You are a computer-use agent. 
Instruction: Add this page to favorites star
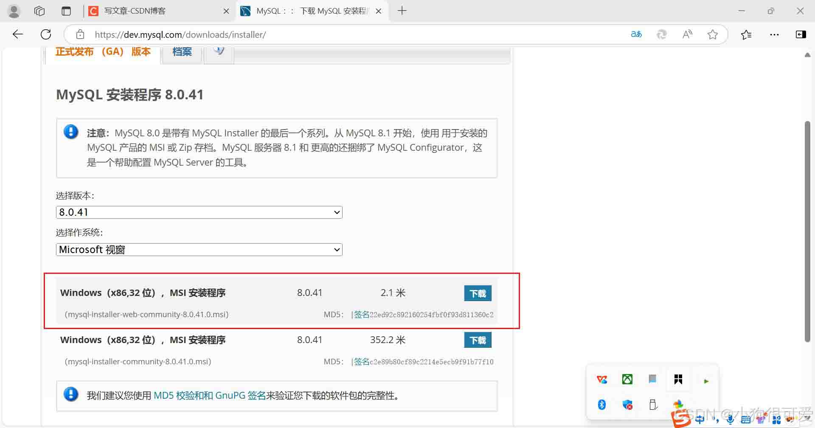pyautogui.click(x=713, y=34)
